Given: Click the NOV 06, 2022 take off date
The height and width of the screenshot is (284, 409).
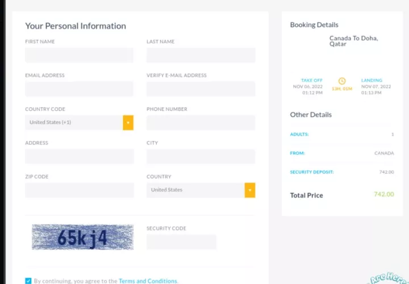Looking at the screenshot, I should [308, 86].
